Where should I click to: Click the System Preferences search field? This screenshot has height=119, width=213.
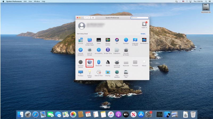[x=140, y=17]
